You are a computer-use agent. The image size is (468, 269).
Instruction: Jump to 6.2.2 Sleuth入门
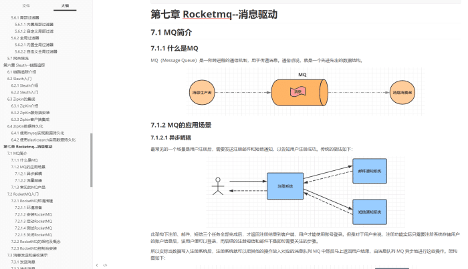25,92
